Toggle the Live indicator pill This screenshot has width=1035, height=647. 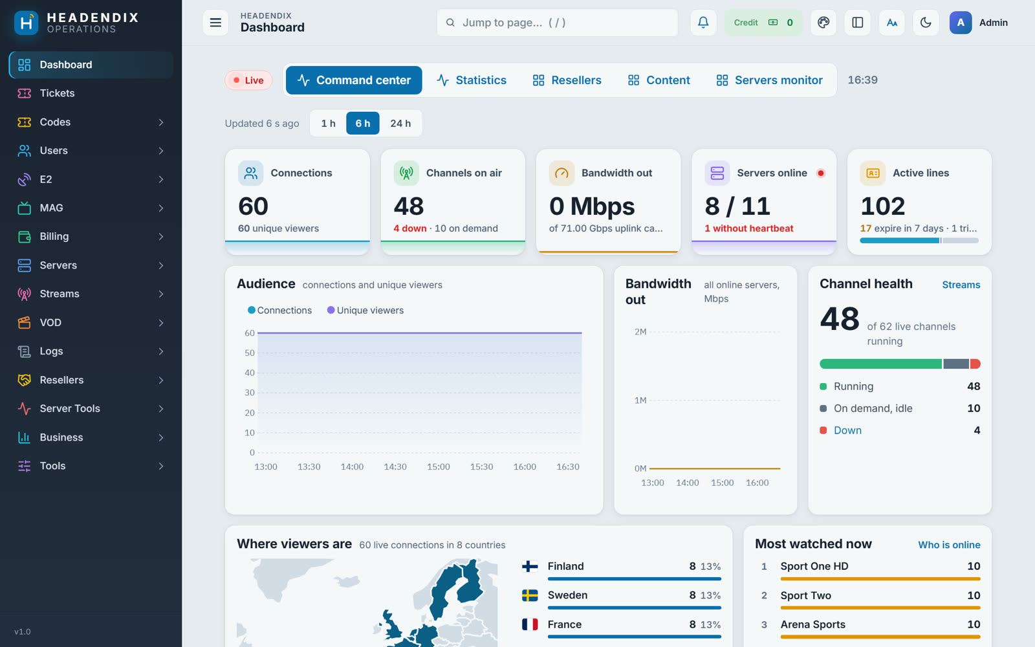(248, 80)
